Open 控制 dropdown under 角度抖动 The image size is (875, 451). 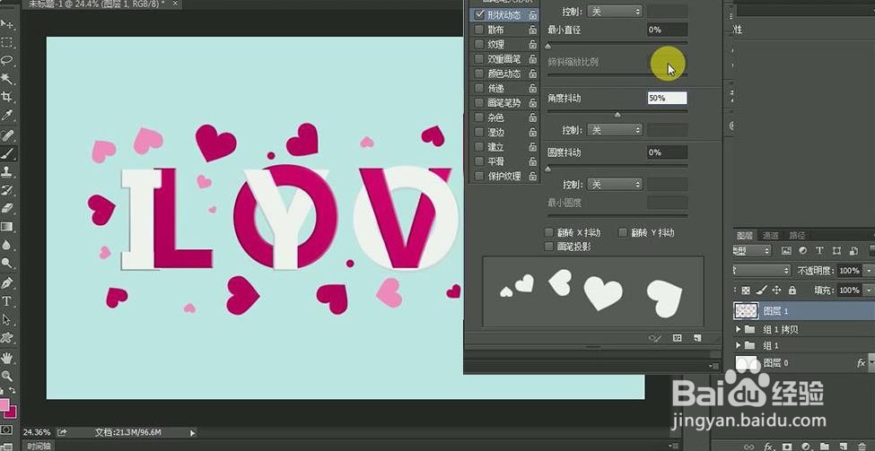[615, 130]
